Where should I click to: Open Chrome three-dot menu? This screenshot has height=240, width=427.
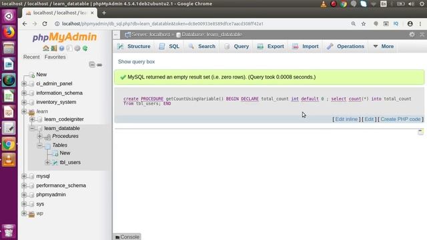pos(420,24)
